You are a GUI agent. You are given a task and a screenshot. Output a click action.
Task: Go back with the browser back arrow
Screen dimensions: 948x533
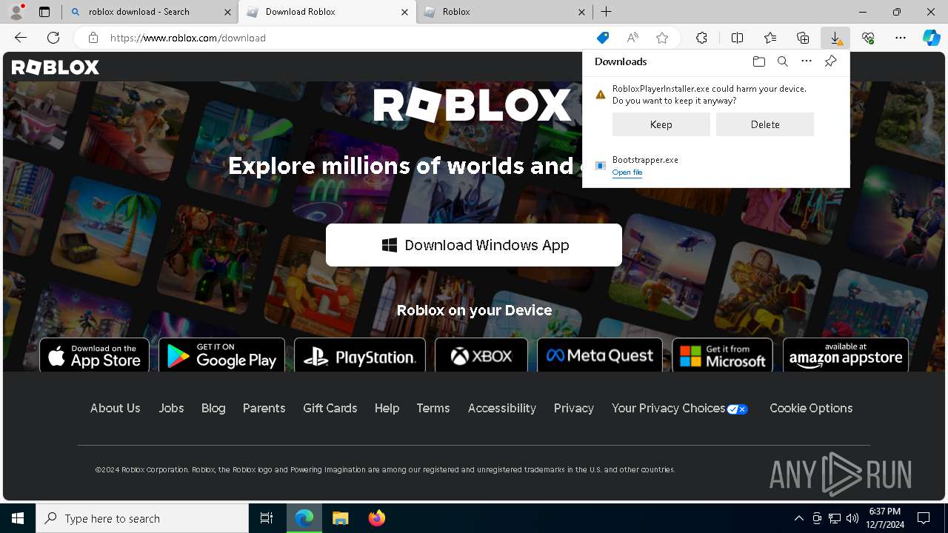click(x=21, y=38)
